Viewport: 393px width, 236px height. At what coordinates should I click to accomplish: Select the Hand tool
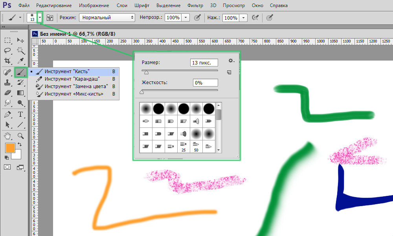[x=7, y=136]
